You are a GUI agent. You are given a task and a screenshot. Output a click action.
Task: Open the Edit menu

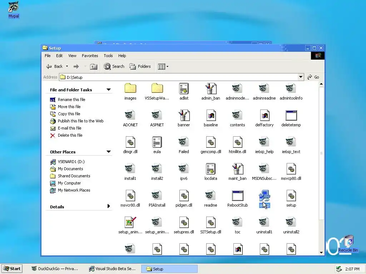click(x=59, y=56)
